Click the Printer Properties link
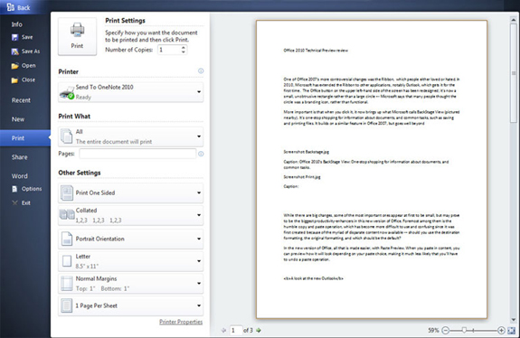Viewport: 520px width, 338px height. [181, 322]
